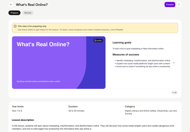The height and width of the screenshot is (132, 190).
Task: Click 'To learn how to spot misleading' text
Action: pyautogui.click(x=138, y=49)
